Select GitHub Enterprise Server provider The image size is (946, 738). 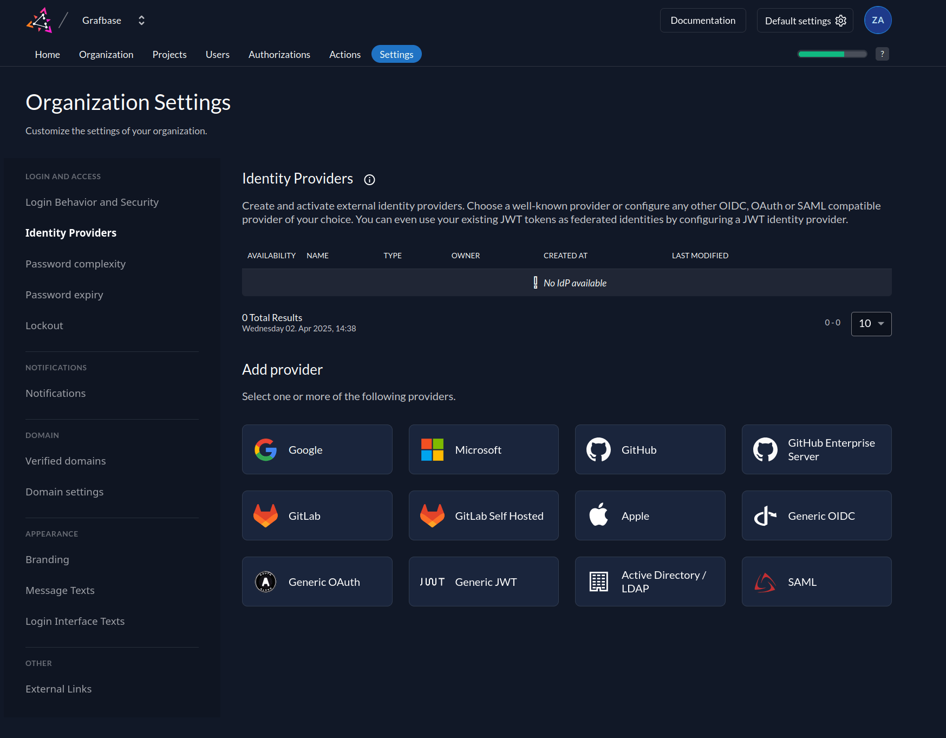tap(816, 449)
